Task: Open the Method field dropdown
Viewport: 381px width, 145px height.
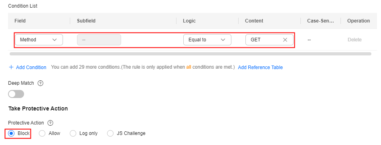Action: 39,40
